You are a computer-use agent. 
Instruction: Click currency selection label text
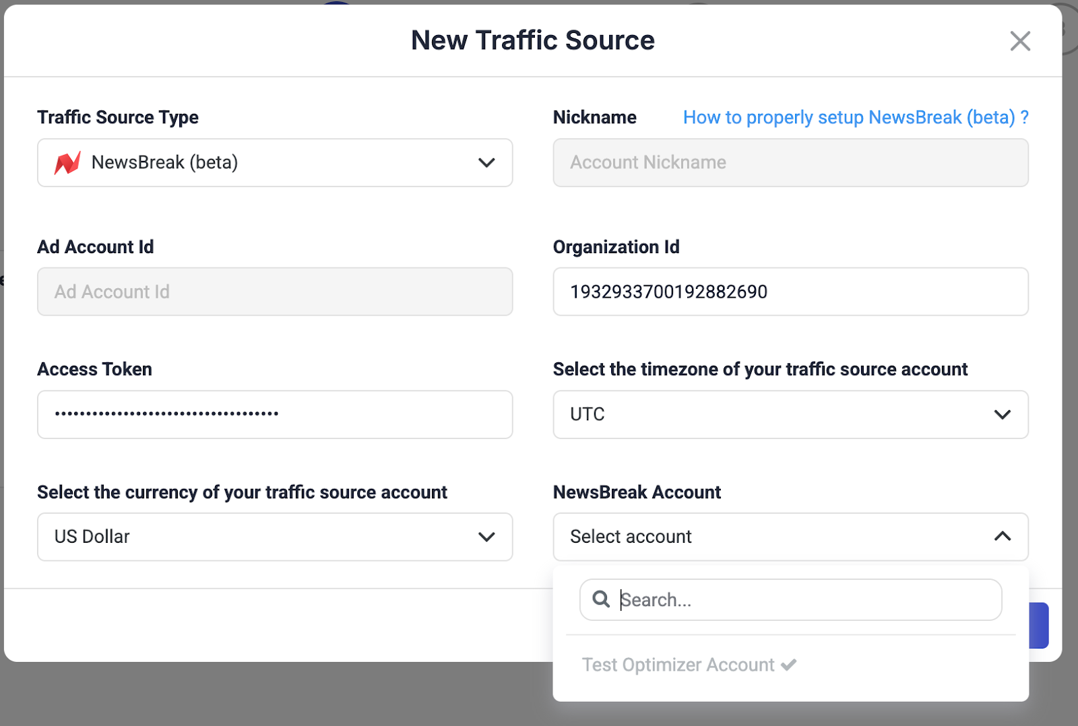coord(242,492)
